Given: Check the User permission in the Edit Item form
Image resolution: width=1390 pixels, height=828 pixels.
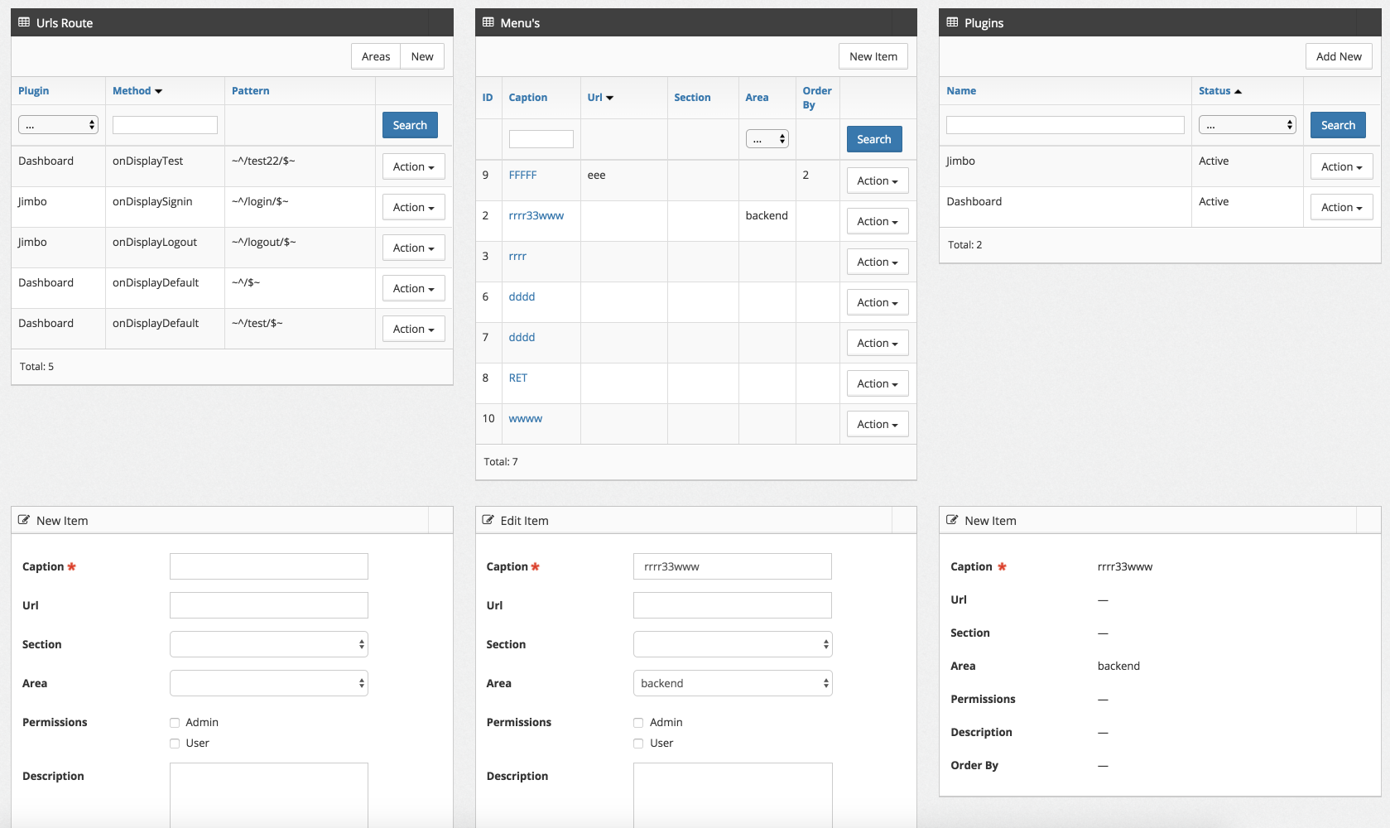Looking at the screenshot, I should (x=637, y=743).
